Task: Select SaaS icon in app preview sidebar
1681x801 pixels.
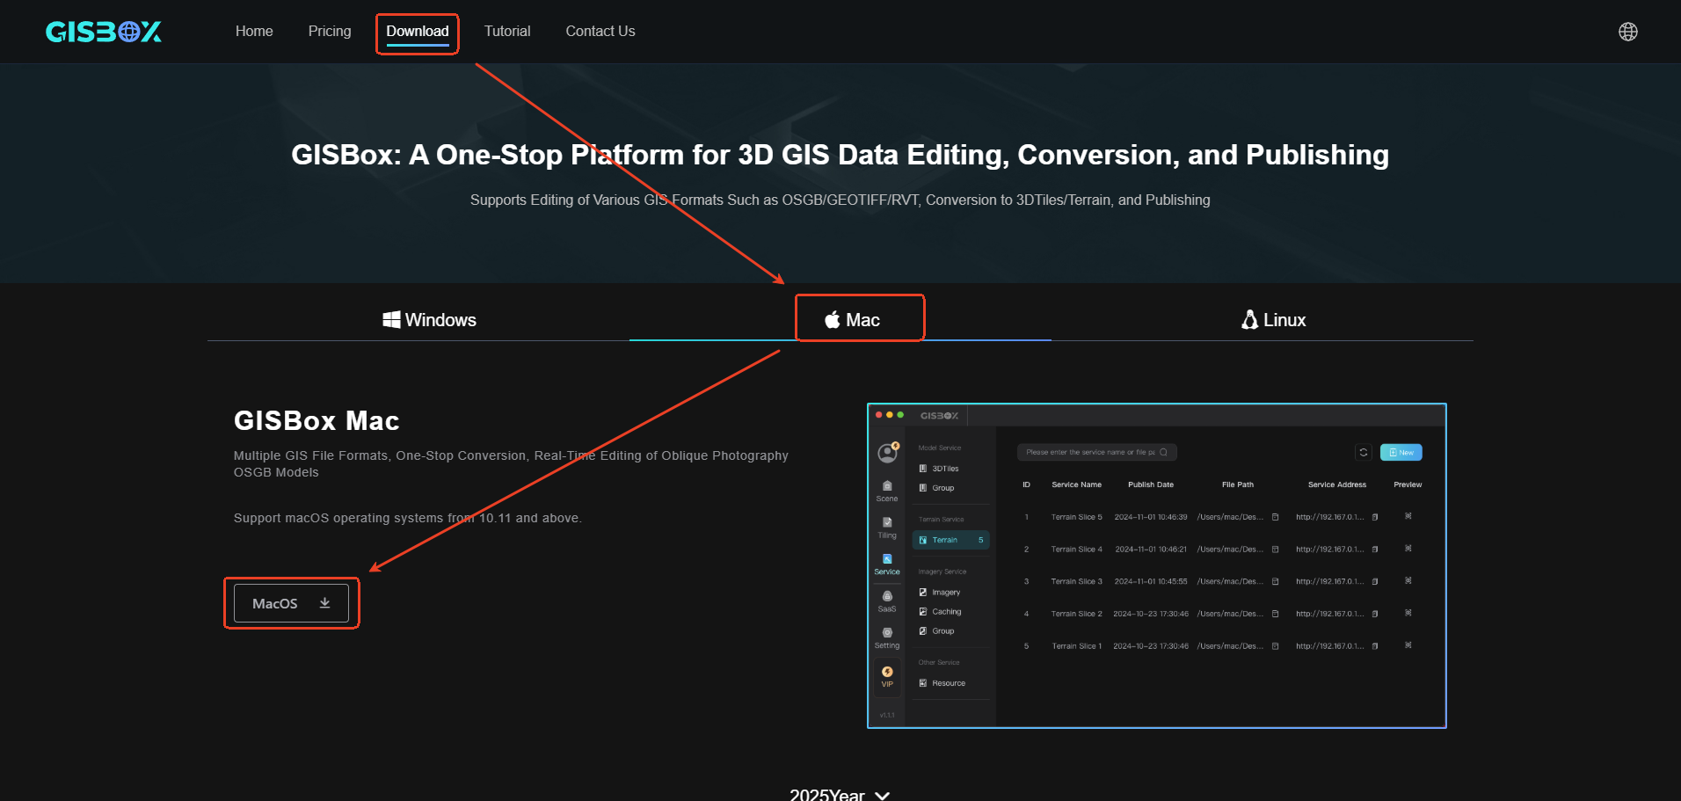Action: [887, 601]
